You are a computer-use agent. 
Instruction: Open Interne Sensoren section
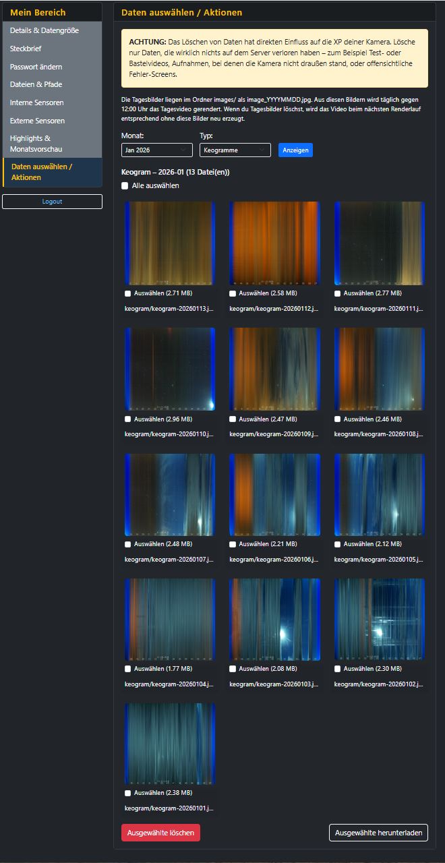click(x=52, y=102)
